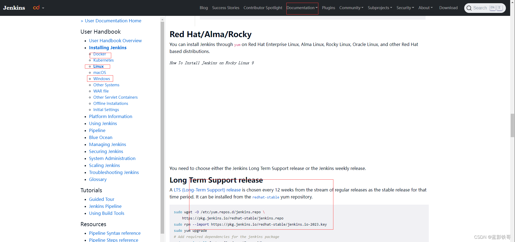
Task: Open the Glossary
Action: point(98,179)
